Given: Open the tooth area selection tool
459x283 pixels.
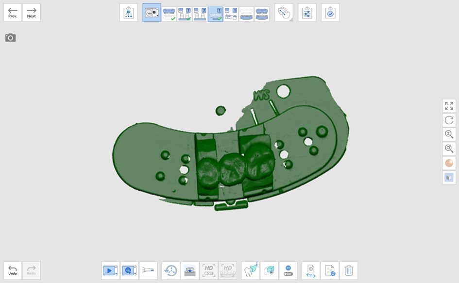Looking at the screenshot, I should 251,270.
